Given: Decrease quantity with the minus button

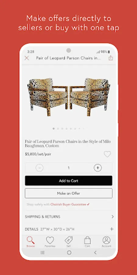Looking at the screenshot, I should [x=40, y=168].
